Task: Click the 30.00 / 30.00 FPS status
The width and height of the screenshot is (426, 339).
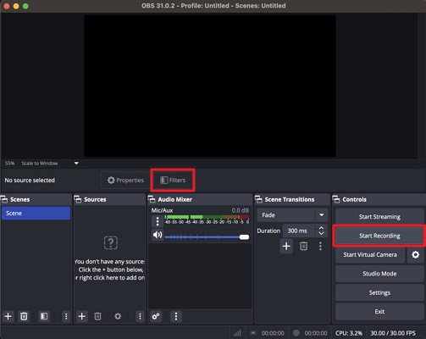Action: 393,333
